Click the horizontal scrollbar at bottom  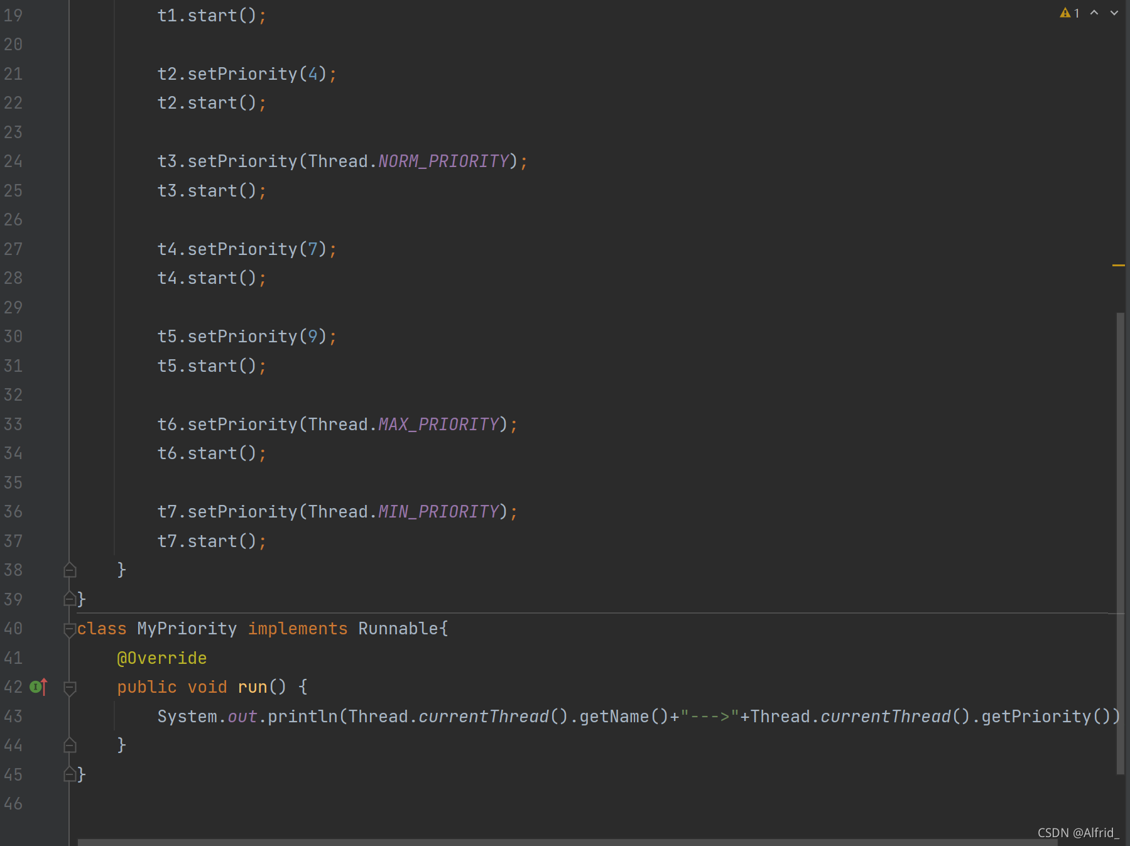(568, 842)
